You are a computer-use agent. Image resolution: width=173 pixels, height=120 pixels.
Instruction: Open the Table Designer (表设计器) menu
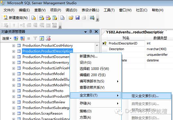(90, 10)
